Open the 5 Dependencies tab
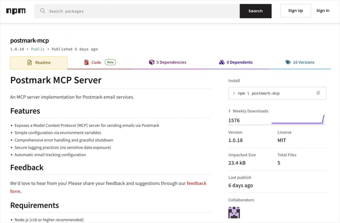Screen dimensions: 340x223 [x=171, y=62]
